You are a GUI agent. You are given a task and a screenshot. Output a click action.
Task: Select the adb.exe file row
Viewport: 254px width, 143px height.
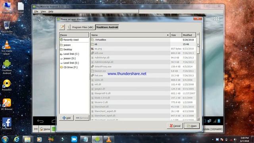pos(143,53)
